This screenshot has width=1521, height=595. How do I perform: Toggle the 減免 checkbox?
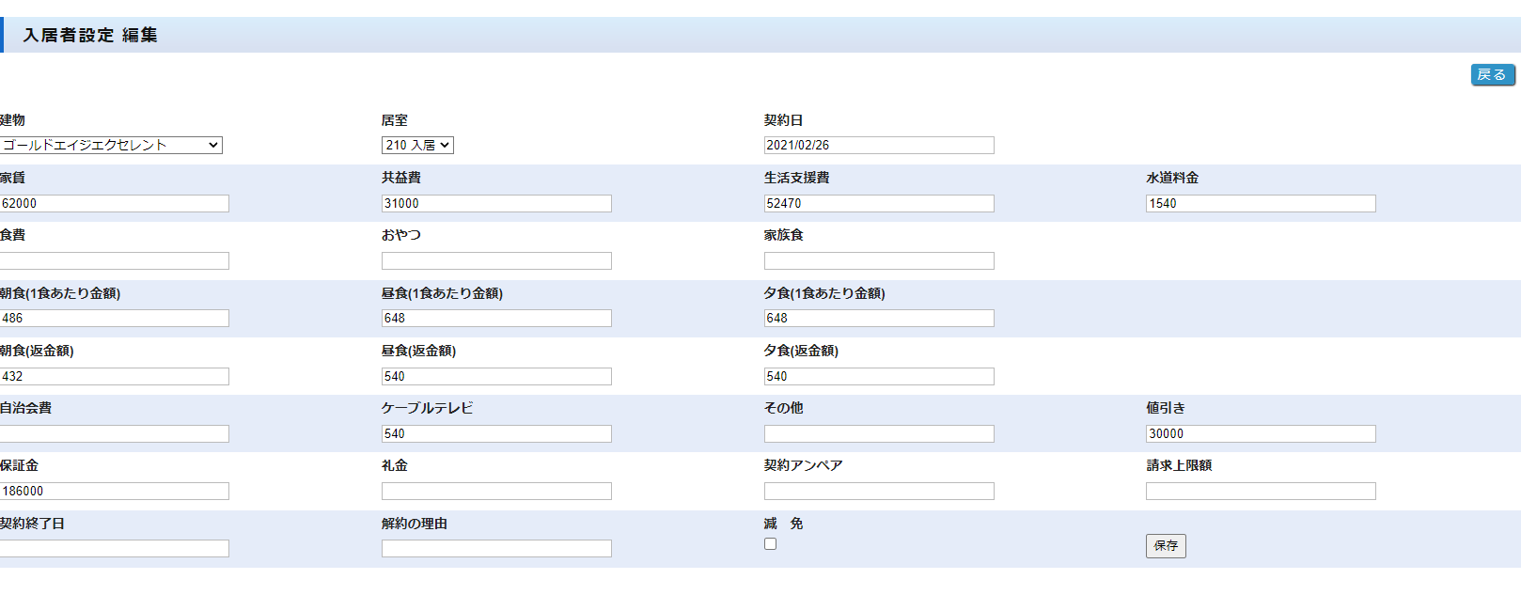pos(770,544)
